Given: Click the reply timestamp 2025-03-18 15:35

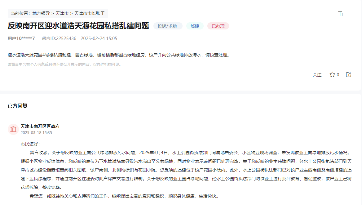Looking at the screenshot, I should 36,133.
